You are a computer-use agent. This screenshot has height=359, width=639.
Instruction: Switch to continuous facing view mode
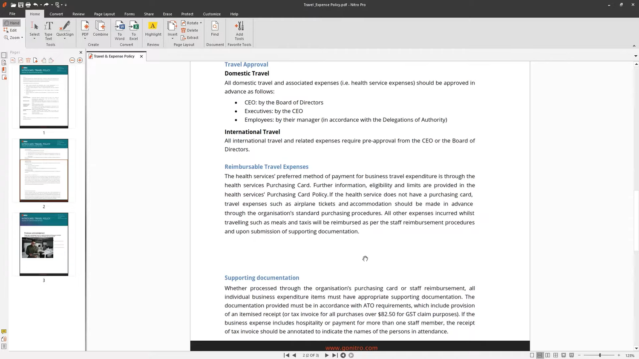[556, 355]
